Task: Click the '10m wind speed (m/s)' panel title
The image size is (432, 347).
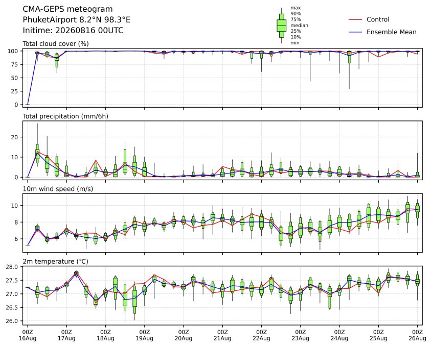Action: [x=58, y=189]
